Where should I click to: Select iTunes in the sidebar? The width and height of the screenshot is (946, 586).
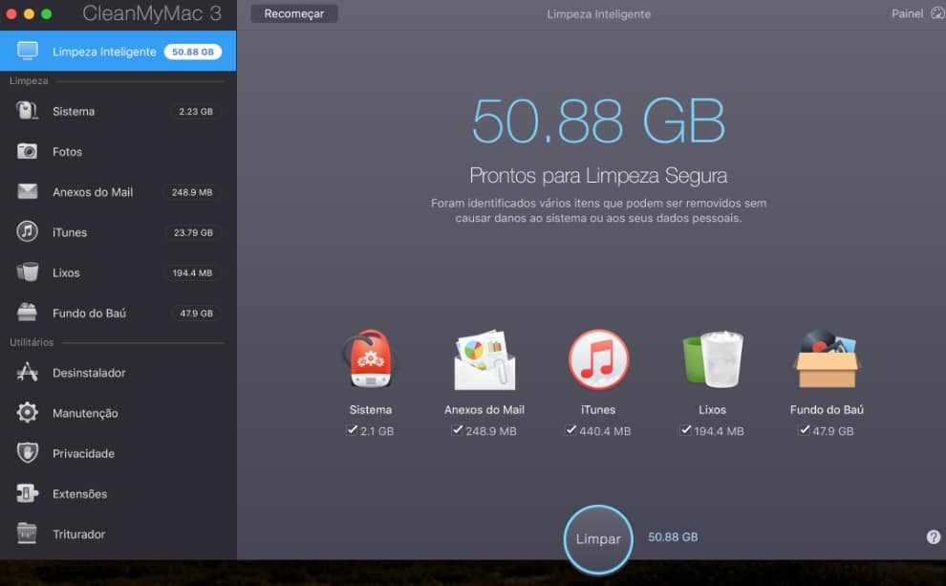coord(118,232)
